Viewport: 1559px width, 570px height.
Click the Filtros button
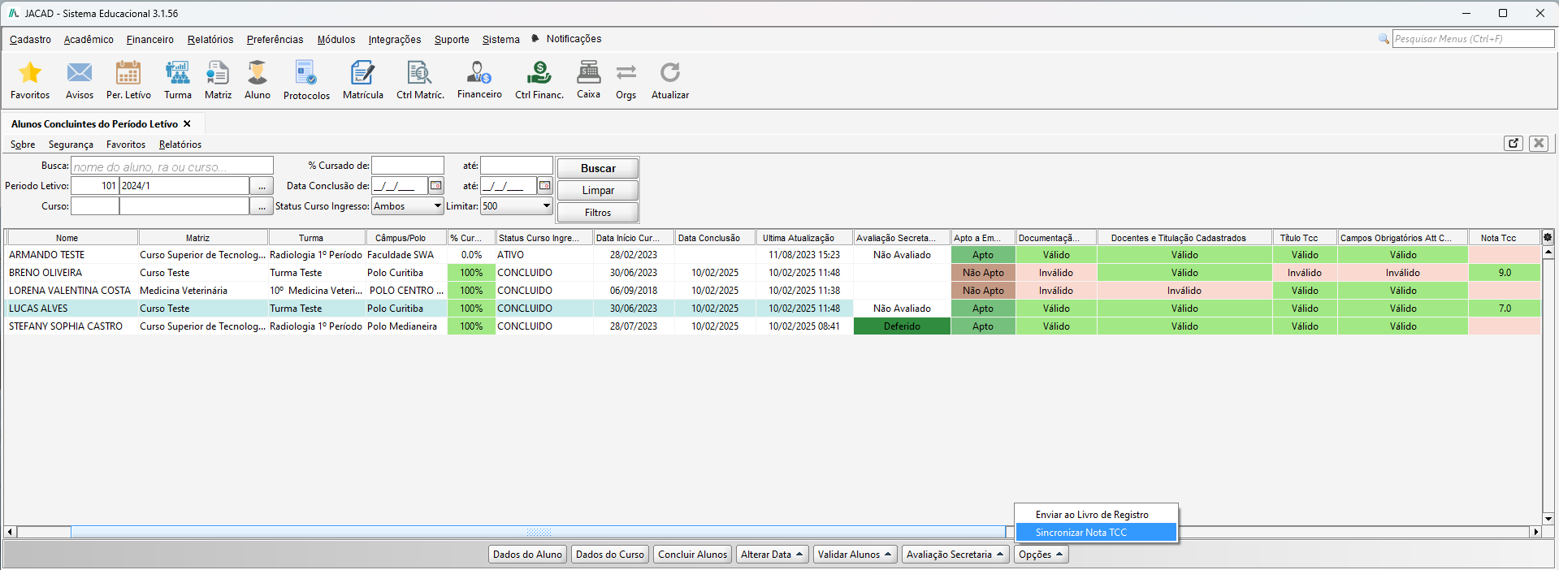tap(598, 212)
